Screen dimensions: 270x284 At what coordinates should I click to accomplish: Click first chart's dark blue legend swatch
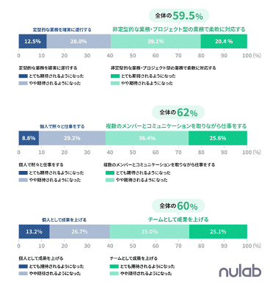pyautogui.click(x=23, y=76)
